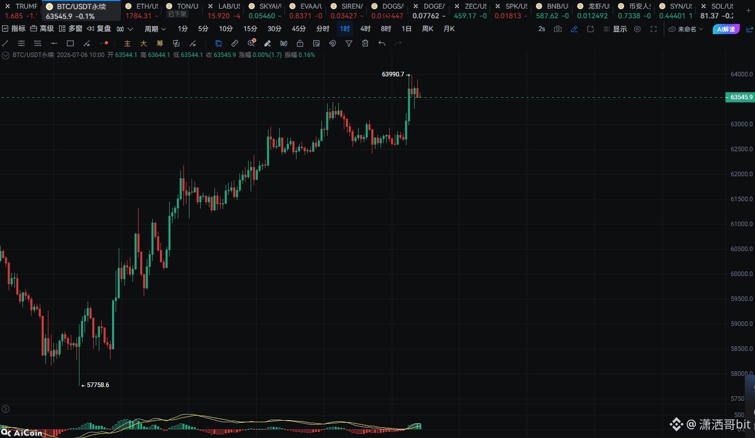Screen dimensions: 755x438
Task: Switch to the 5分 timeframe
Action: tap(203, 29)
